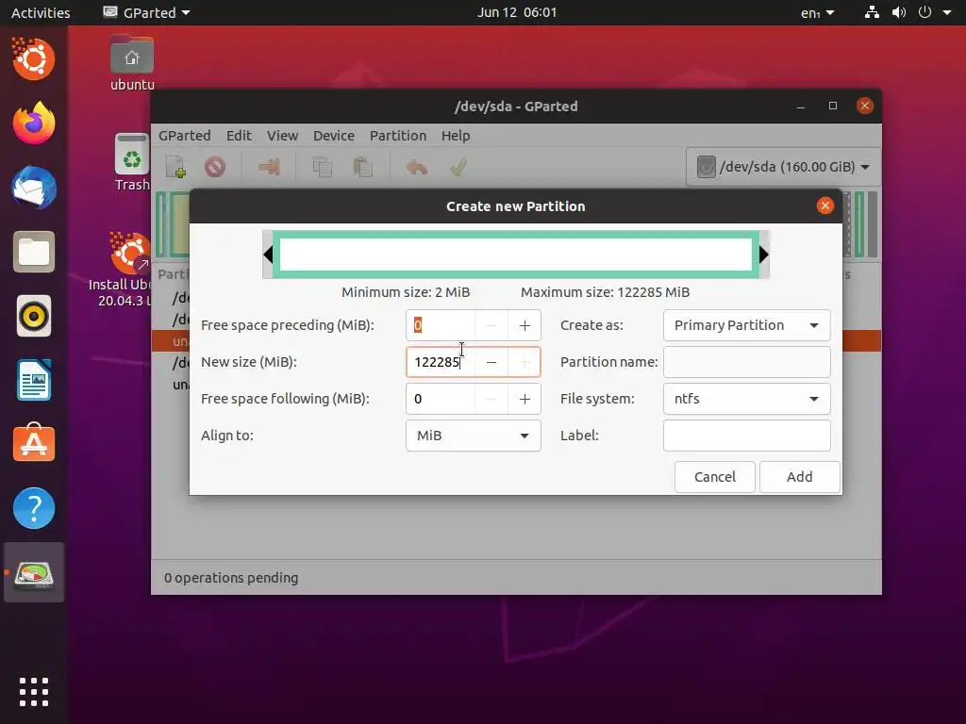Launch Firefox from the dock
Image resolution: width=966 pixels, height=724 pixels.
[34, 123]
